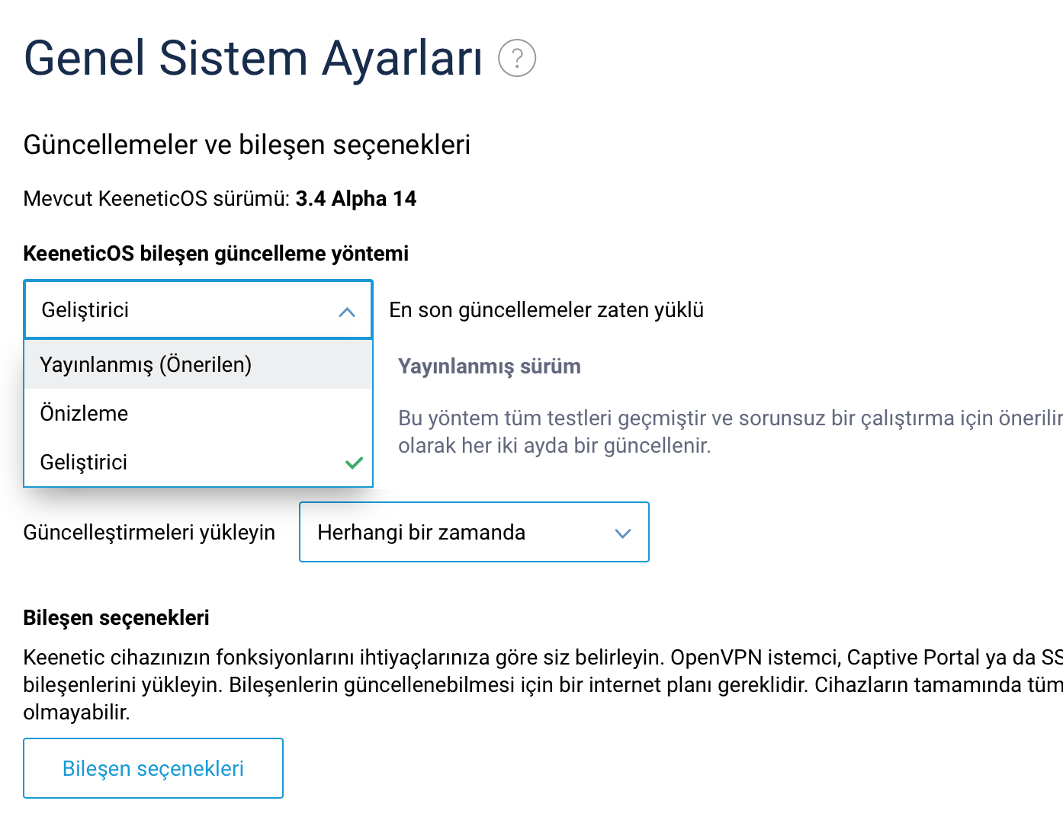
Task: Open help icon beside Genel Sistem Ayarları
Action: (517, 58)
